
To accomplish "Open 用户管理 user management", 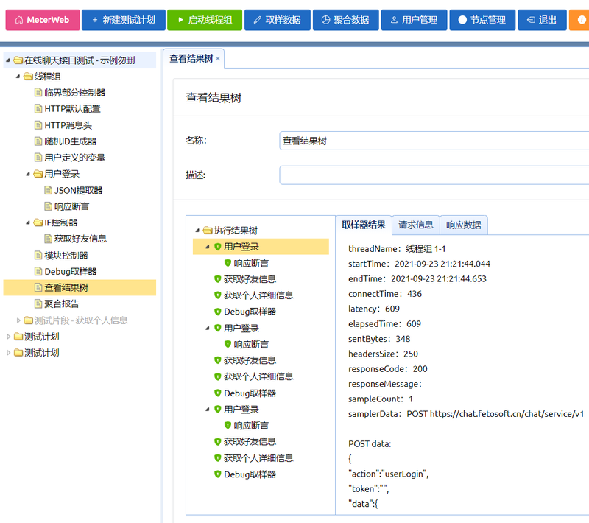I will 414,20.
